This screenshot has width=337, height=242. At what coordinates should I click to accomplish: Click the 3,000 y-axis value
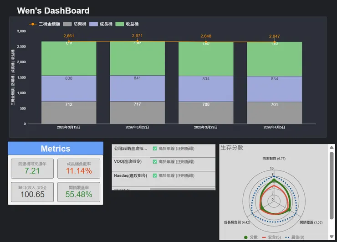[x=21, y=31]
